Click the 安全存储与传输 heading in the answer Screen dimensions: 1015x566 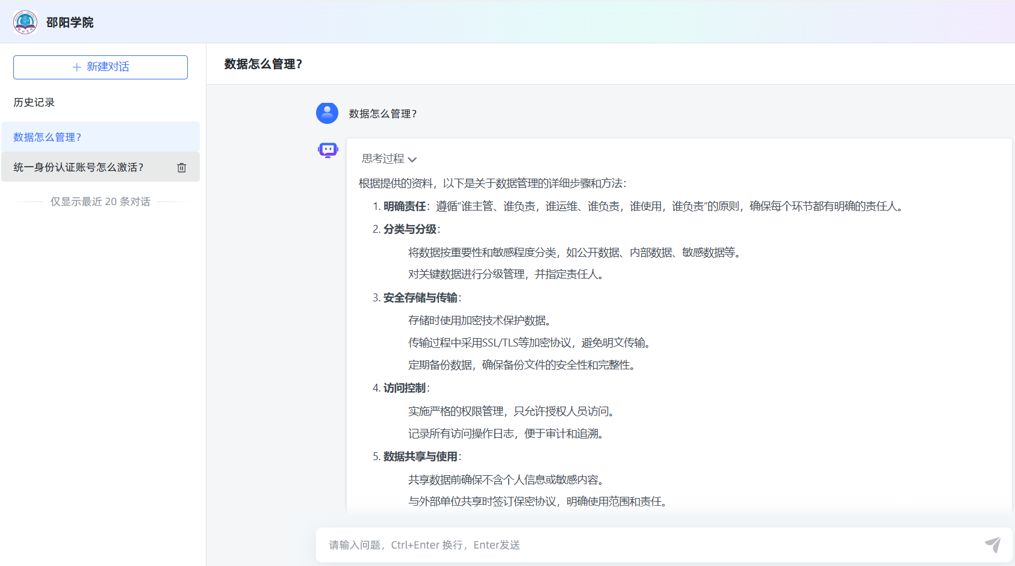[420, 298]
